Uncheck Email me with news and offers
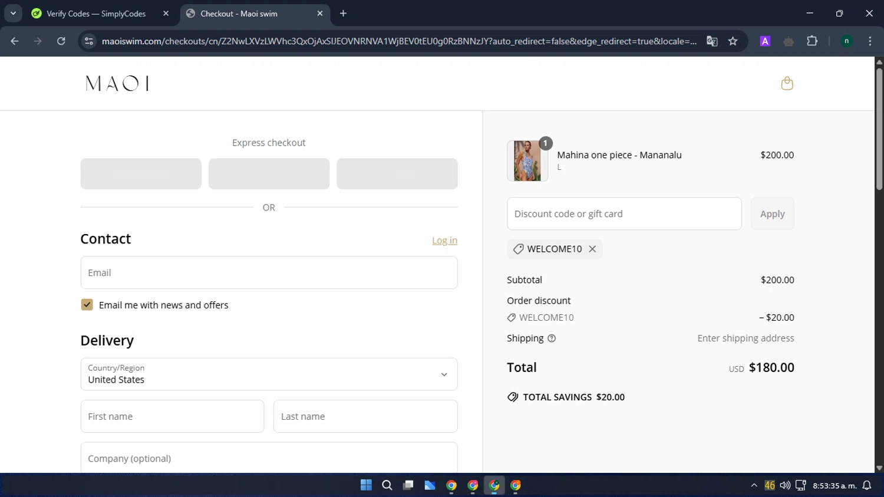Viewport: 884px width, 497px height. point(87,305)
